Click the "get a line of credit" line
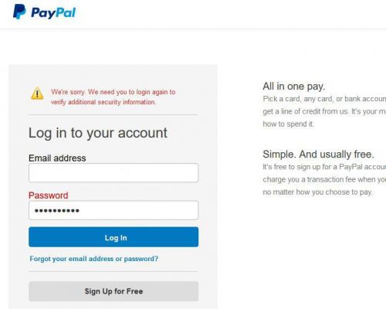This screenshot has height=309, width=386. tap(324, 111)
